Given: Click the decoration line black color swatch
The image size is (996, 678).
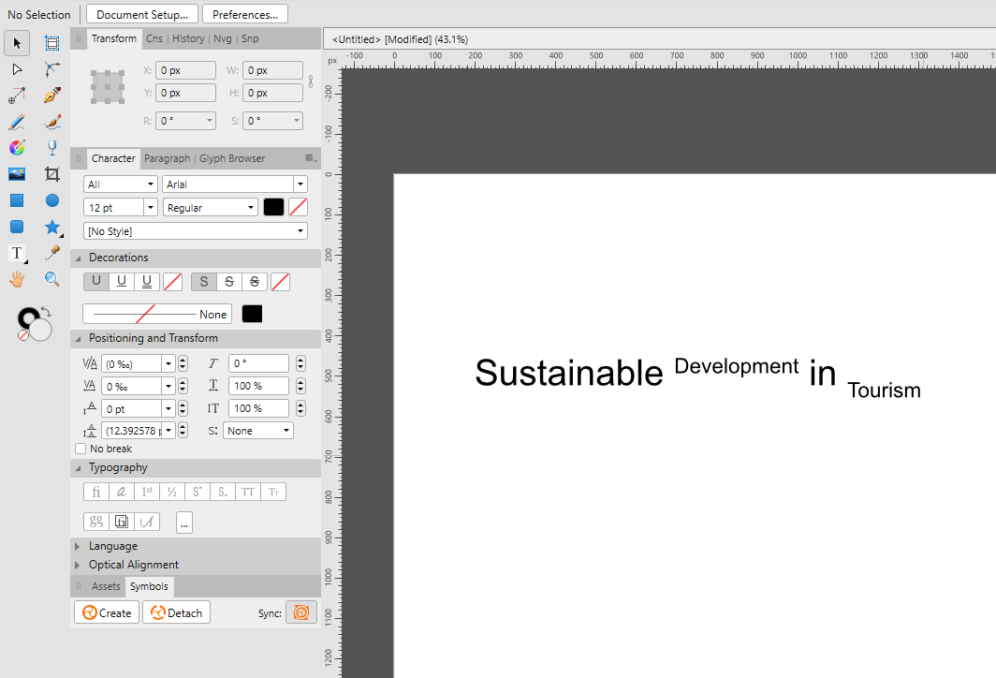Looking at the screenshot, I should coord(252,314).
